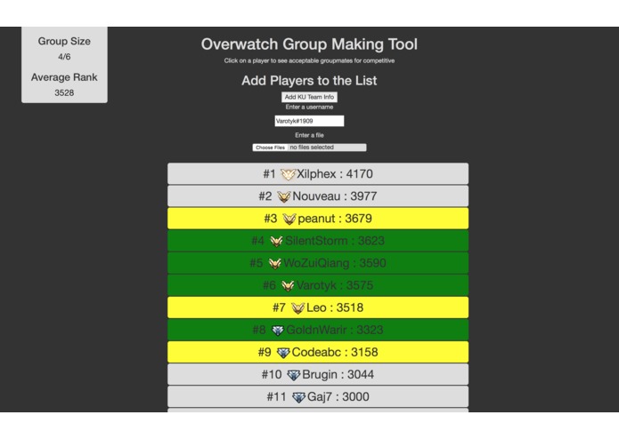Viewport: 619px width, 439px height.
Task: Deselect player #4 SilentStorm : 3623
Action: tap(318, 241)
